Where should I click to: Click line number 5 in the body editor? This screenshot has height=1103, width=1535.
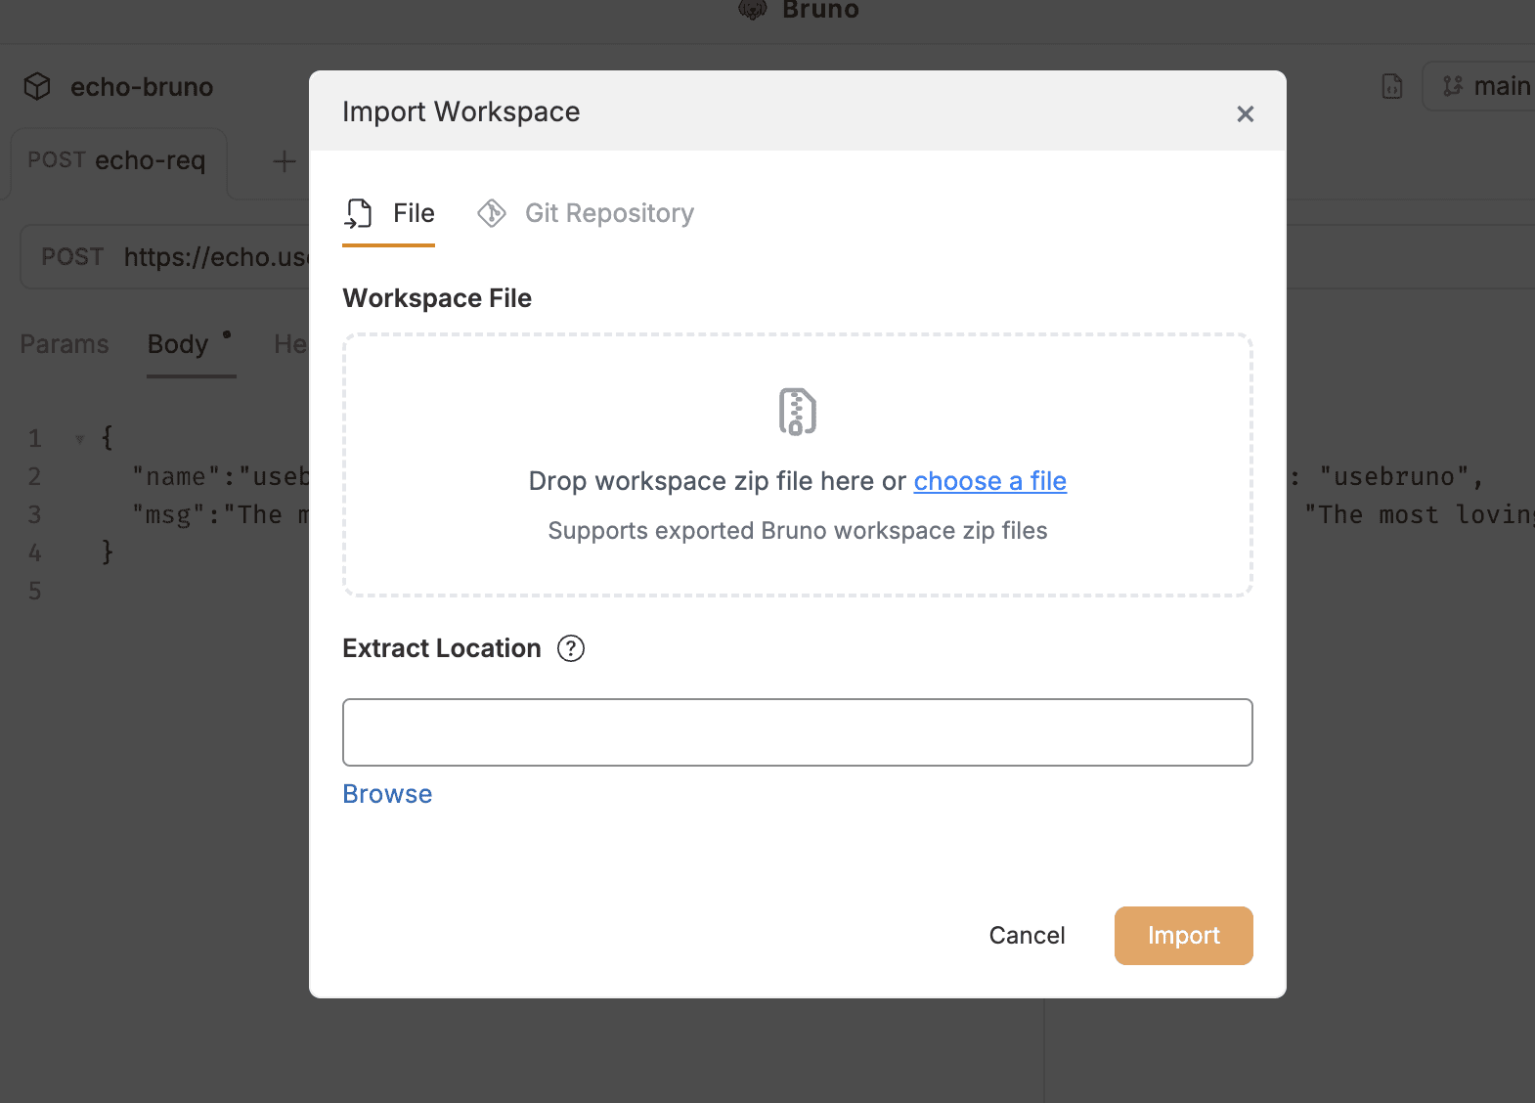tap(35, 592)
